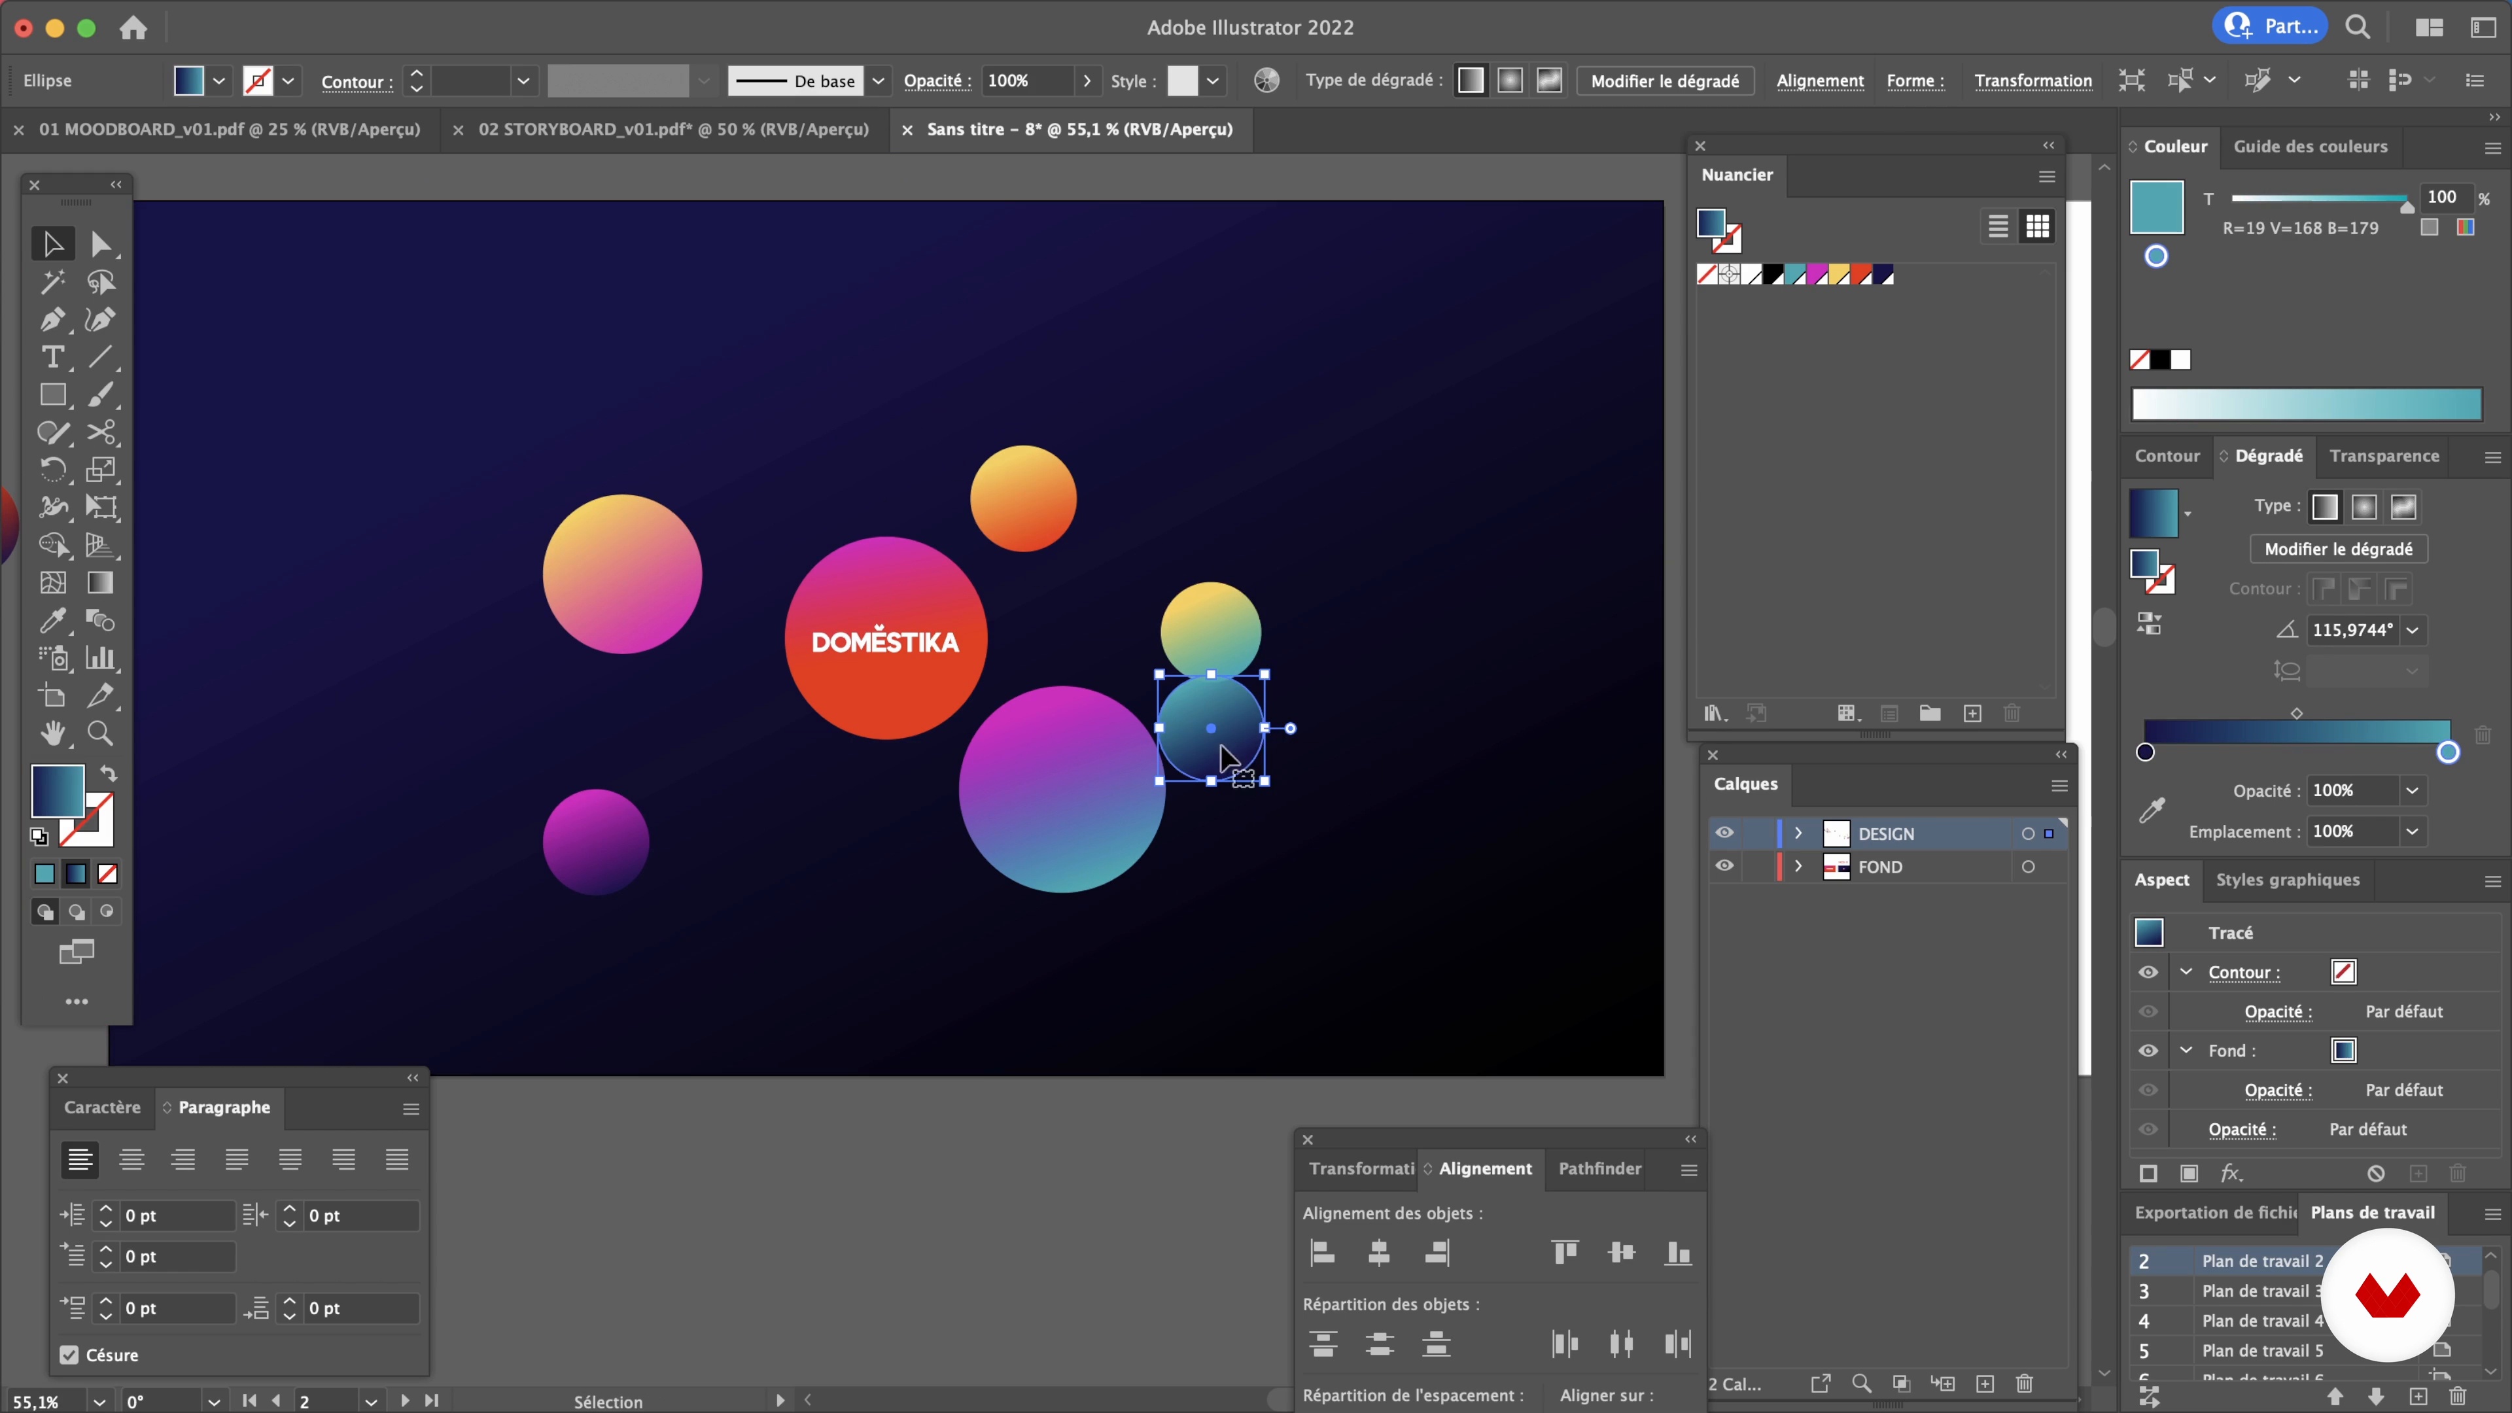Image resolution: width=2512 pixels, height=1413 pixels.
Task: Select the Scale tool
Action: point(101,470)
